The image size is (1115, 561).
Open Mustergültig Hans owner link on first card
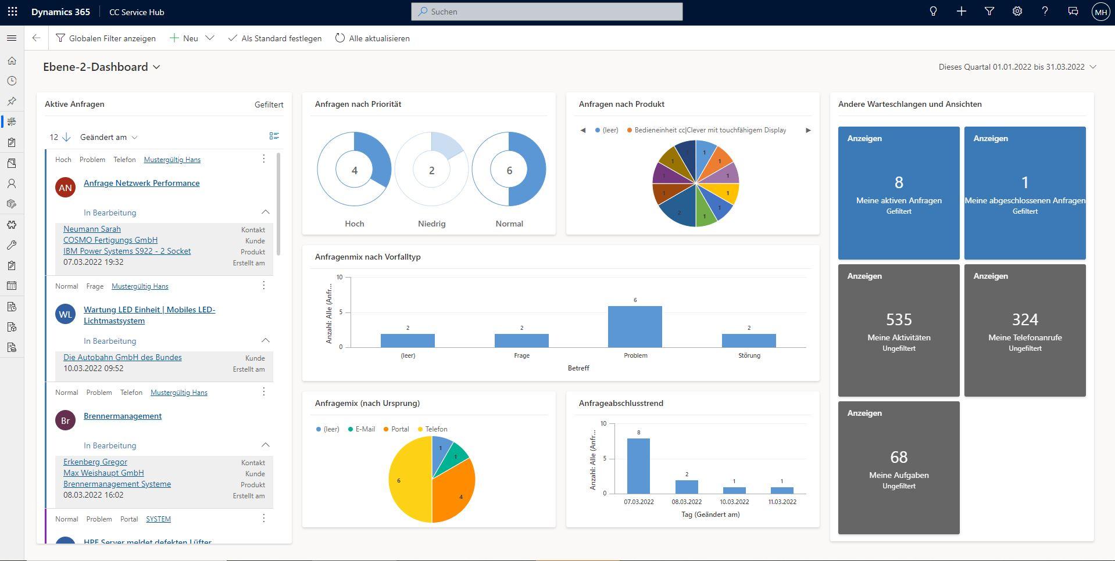coord(172,160)
